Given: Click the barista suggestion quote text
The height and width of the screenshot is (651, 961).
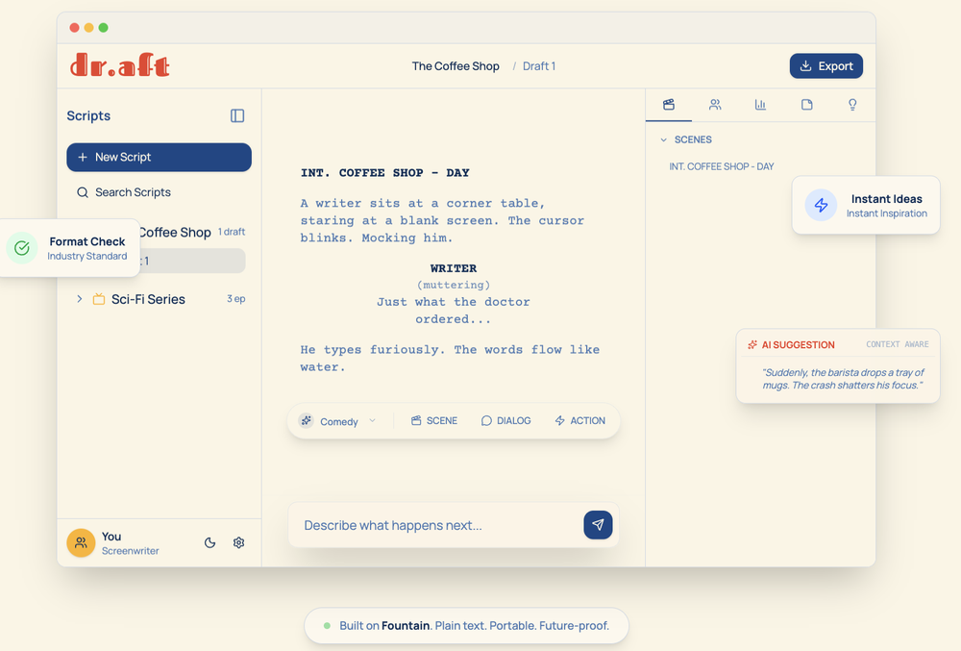Looking at the screenshot, I should tap(843, 379).
